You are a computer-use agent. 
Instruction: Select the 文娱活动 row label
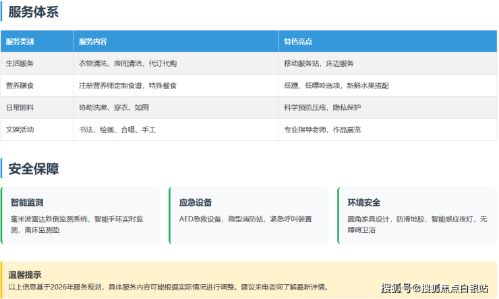coord(20,129)
